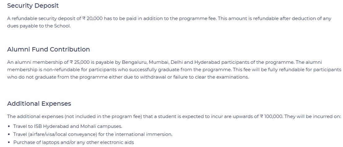343x147 pixels.
Task: Click the ₹ 20,000 security deposit amount
Action: pyautogui.click(x=92, y=18)
